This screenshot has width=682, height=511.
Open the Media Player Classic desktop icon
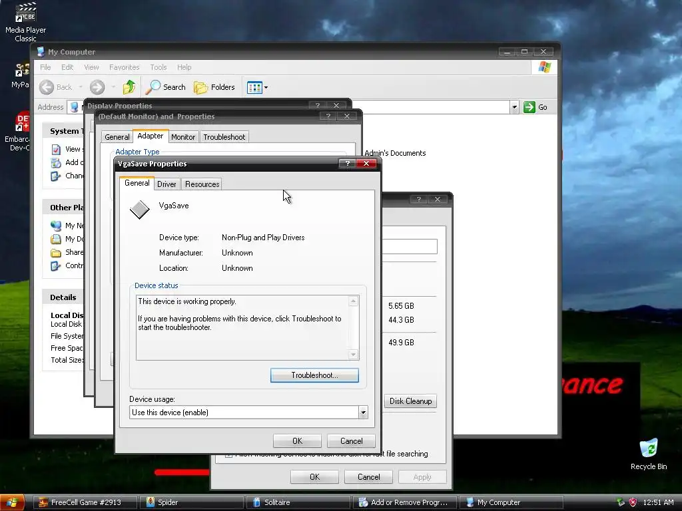[25, 22]
